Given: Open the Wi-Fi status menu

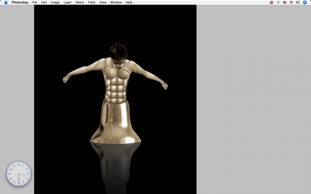Looking at the screenshot, I should (291, 3).
